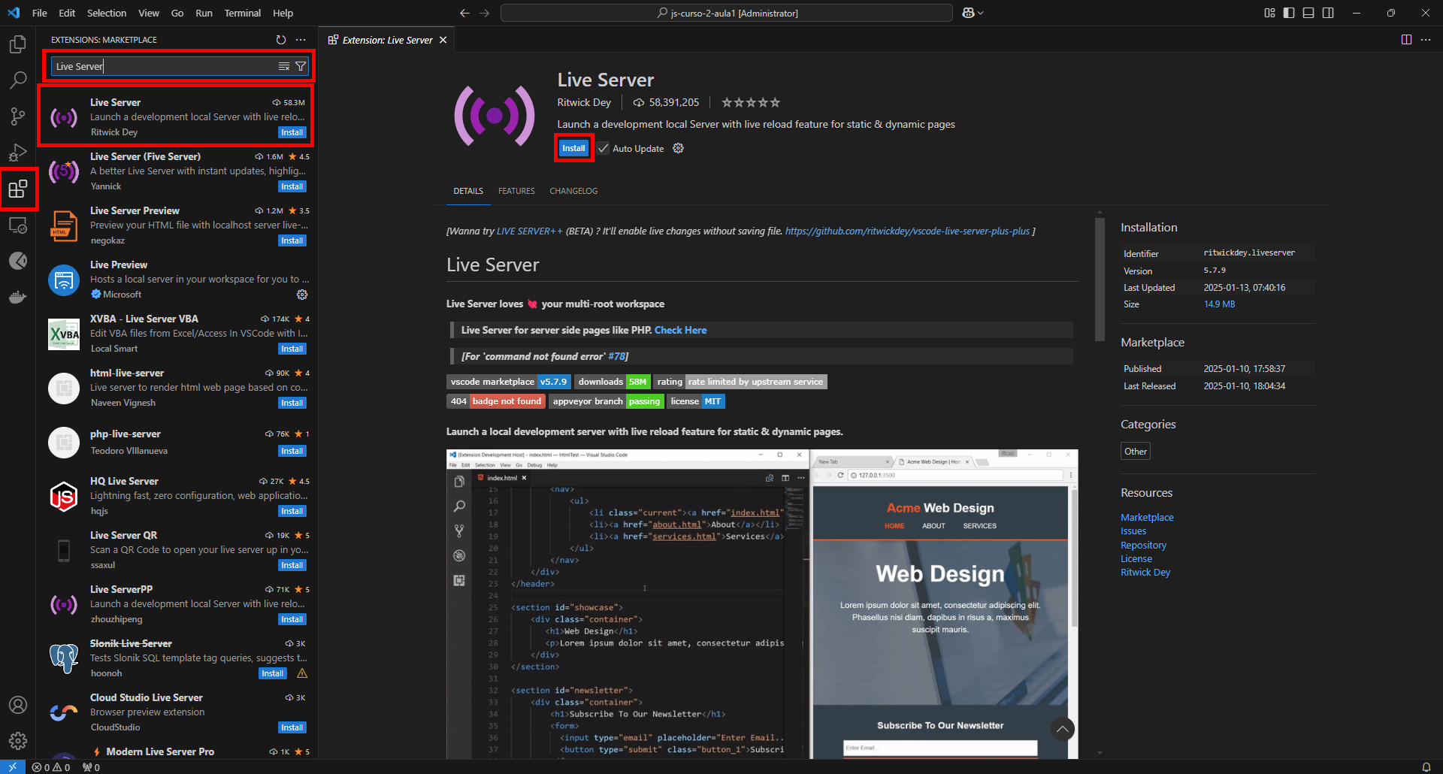Image resolution: width=1443 pixels, height=774 pixels.
Task: Toggle secondary side bar visibility
Action: [x=1328, y=13]
